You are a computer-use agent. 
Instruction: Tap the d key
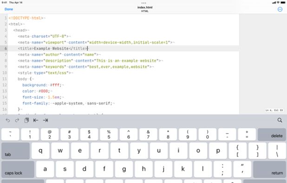coord(85,169)
